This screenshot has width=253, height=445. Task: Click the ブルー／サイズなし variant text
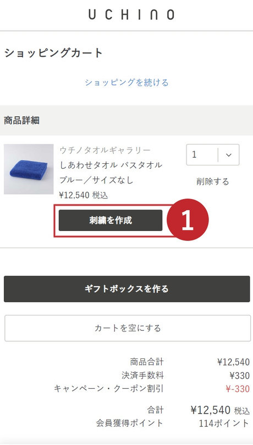pyautogui.click(x=96, y=180)
